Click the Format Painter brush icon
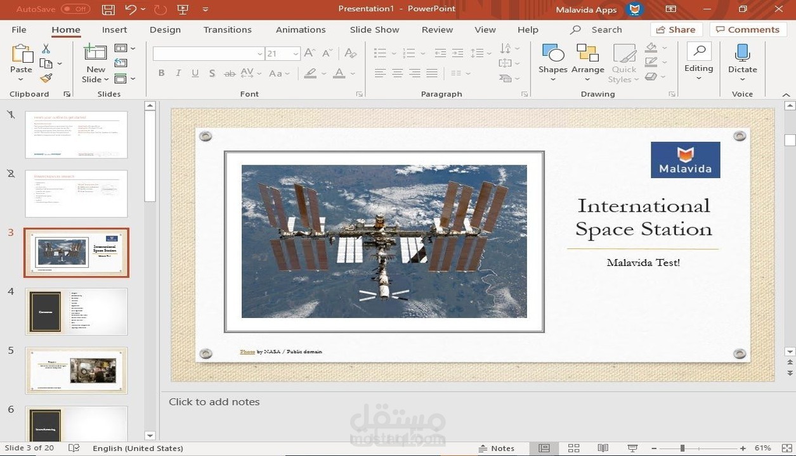 pyautogui.click(x=46, y=79)
